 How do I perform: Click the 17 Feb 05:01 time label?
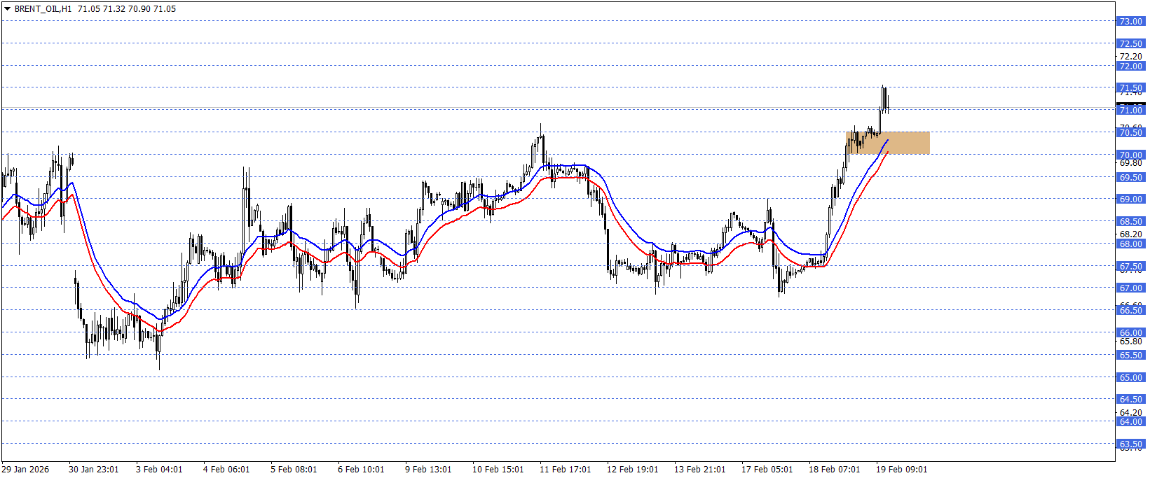(x=767, y=469)
